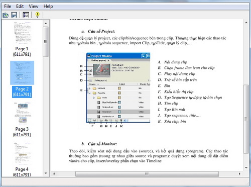Viewport: 251px width, 187px height.
Task: Toggle the thumbnail list panel icon
Action: pos(26,15)
